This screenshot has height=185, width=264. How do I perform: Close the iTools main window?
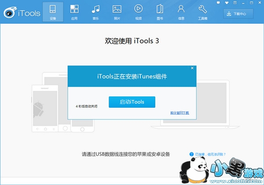click(260, 3)
